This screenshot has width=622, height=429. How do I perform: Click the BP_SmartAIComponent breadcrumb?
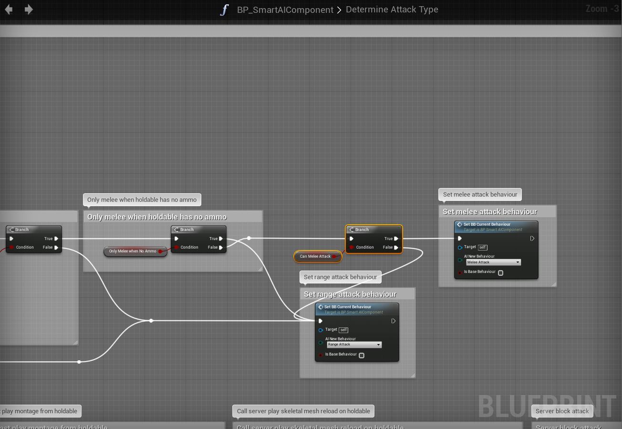[x=285, y=10]
